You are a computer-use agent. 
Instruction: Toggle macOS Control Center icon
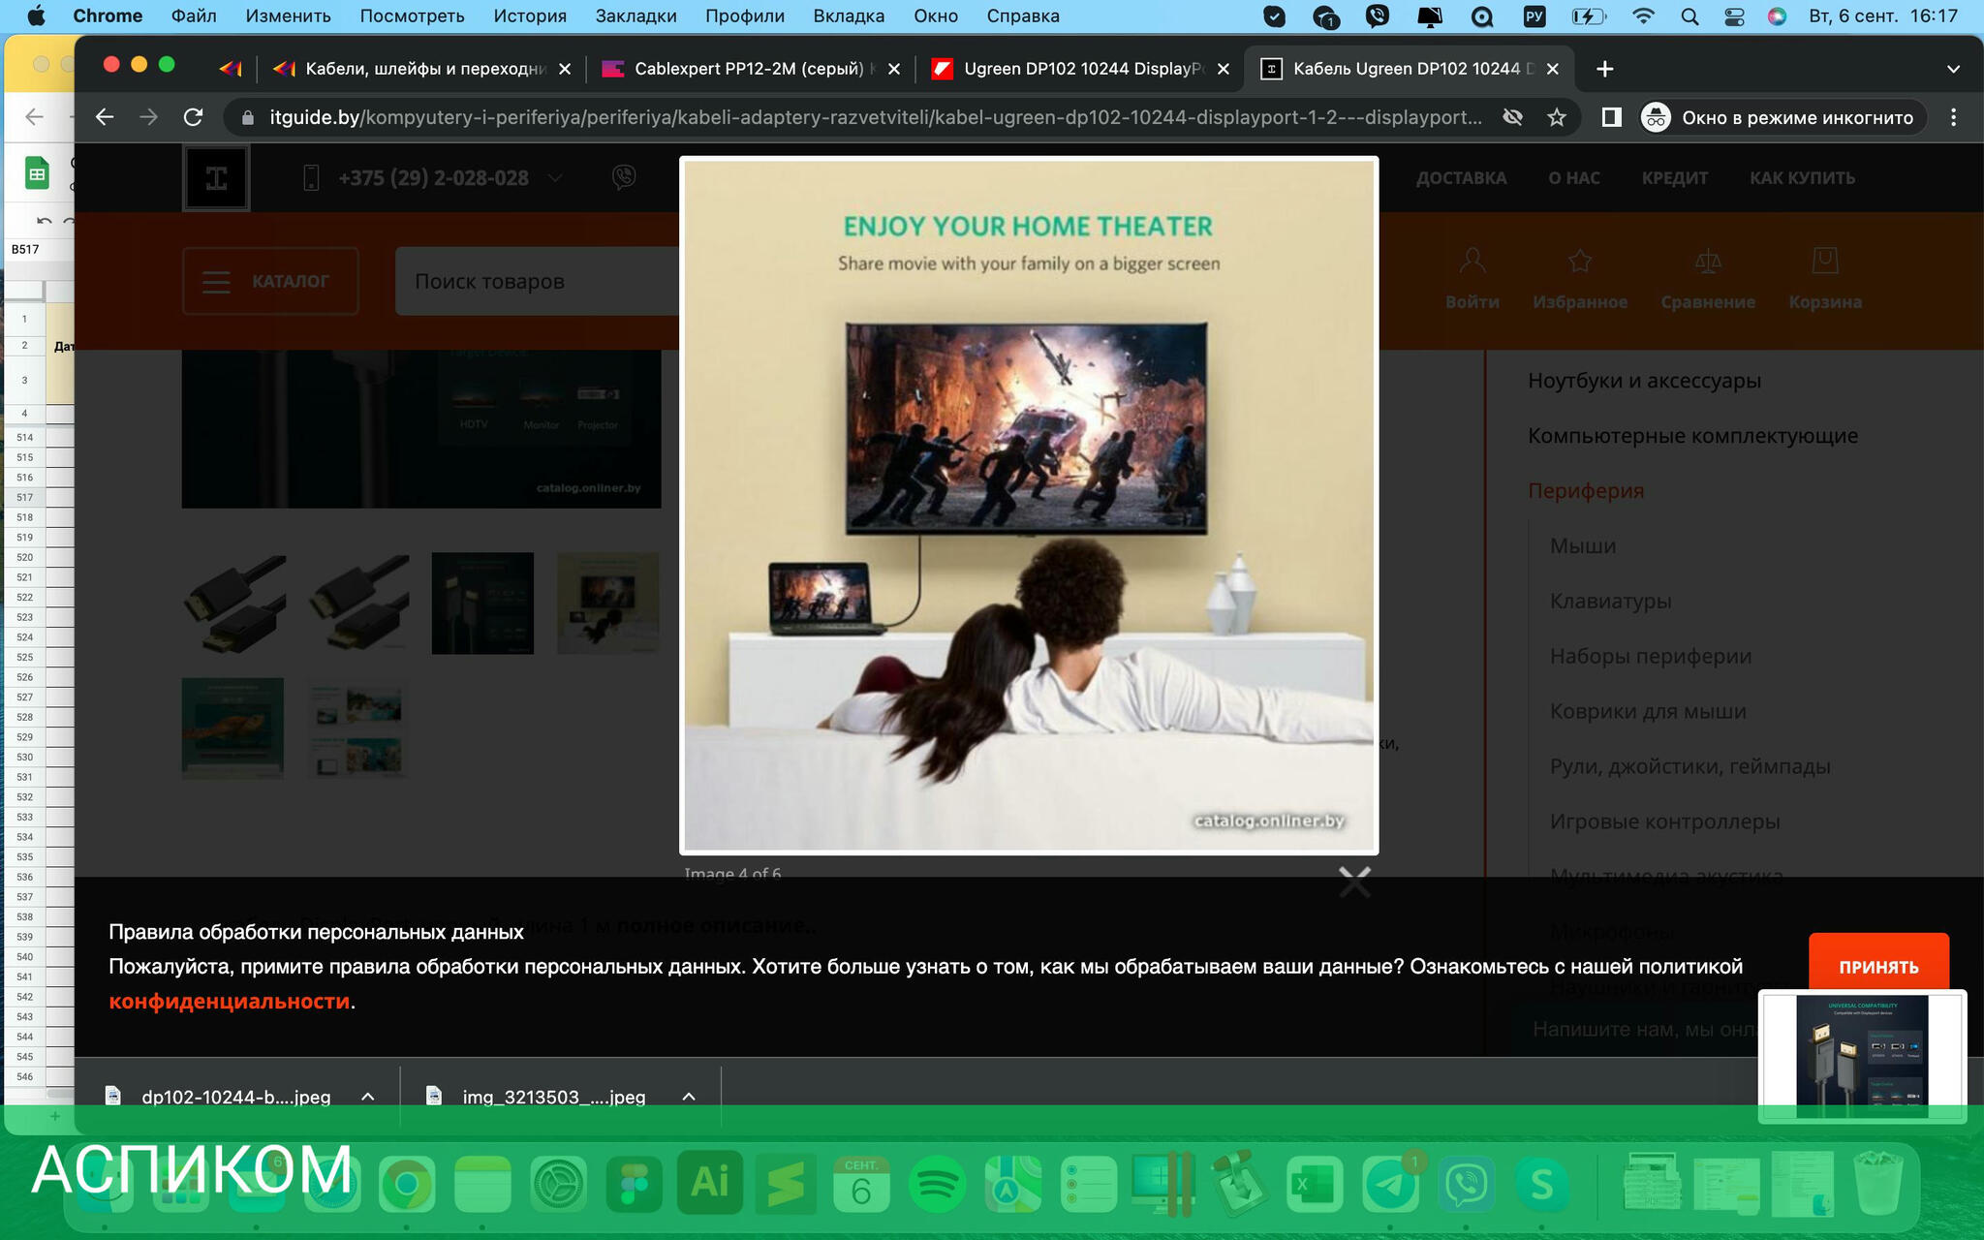point(1734,16)
